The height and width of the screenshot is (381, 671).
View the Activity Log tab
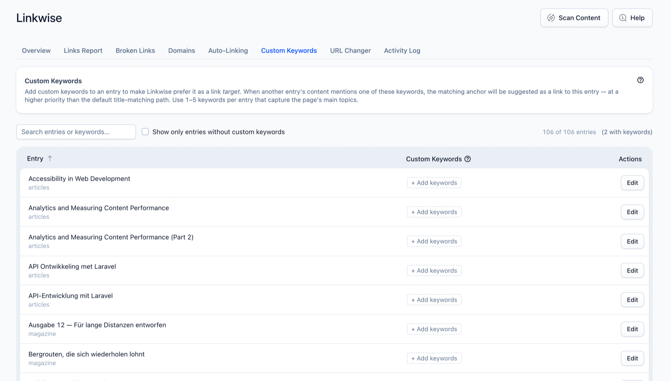pos(402,51)
